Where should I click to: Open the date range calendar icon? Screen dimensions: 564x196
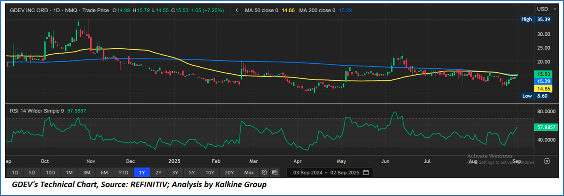[366, 172]
